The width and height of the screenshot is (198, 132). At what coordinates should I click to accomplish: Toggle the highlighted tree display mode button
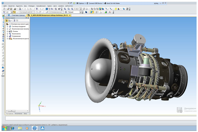click(7, 21)
